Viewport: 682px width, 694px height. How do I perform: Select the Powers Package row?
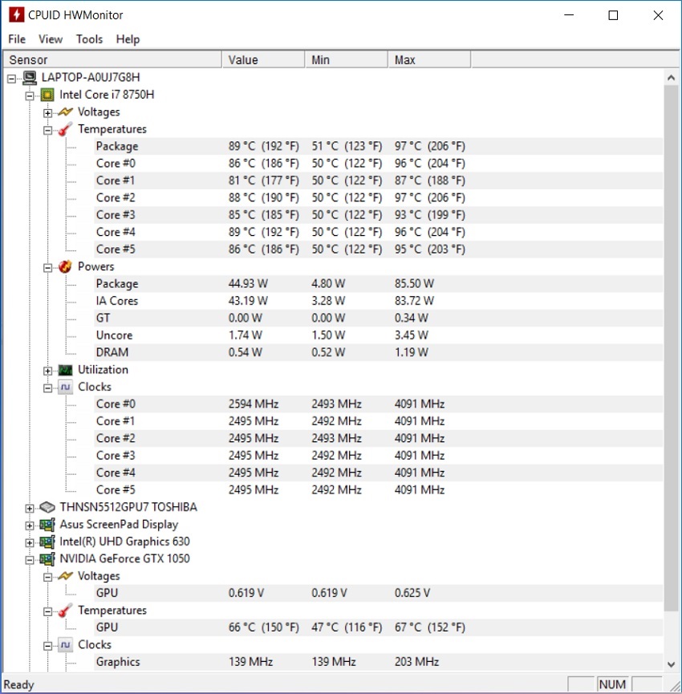379,284
